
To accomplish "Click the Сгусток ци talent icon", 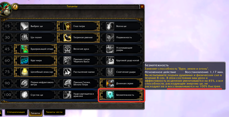I will click(x=25, y=95).
